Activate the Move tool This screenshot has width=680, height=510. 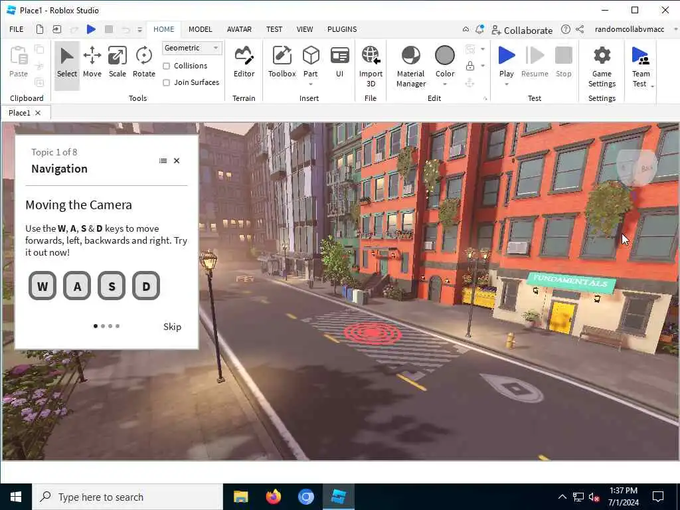[x=92, y=63]
